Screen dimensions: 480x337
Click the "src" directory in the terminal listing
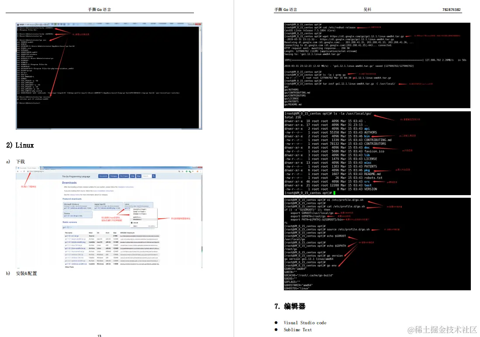367,182
